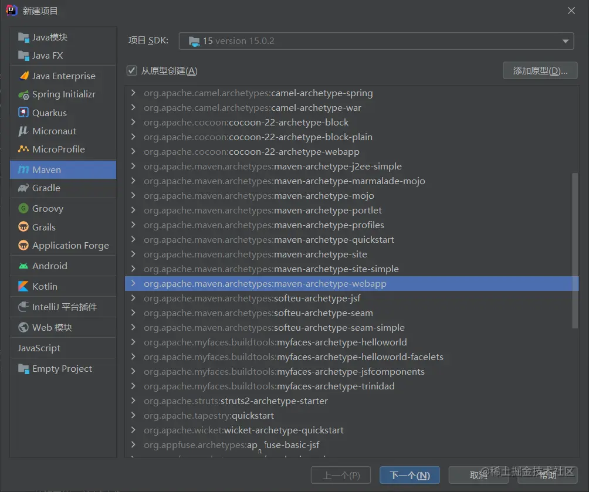Open the 项目 SDK dropdown
Image resolution: width=589 pixels, height=492 pixels.
click(x=376, y=41)
